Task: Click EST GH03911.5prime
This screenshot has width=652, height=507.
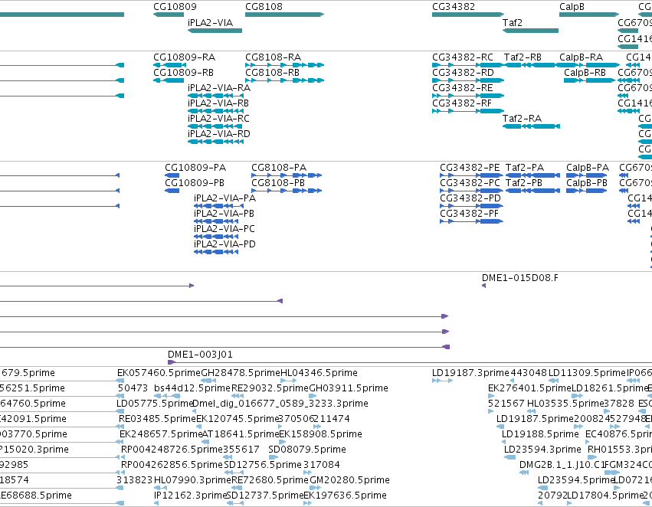Action: tap(349, 388)
